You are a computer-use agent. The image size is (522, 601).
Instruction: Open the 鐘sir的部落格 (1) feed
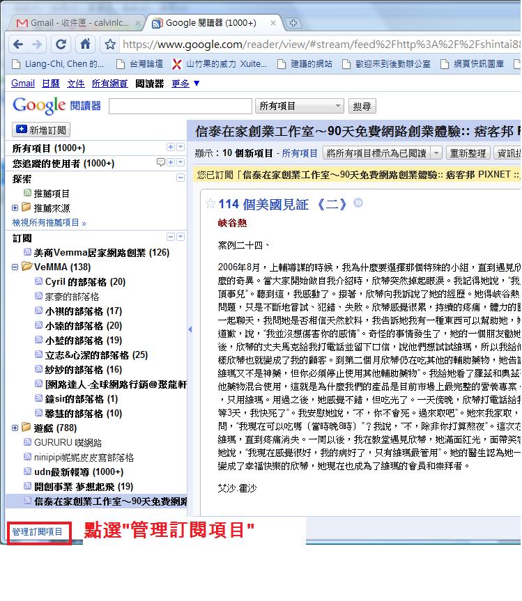click(82, 399)
